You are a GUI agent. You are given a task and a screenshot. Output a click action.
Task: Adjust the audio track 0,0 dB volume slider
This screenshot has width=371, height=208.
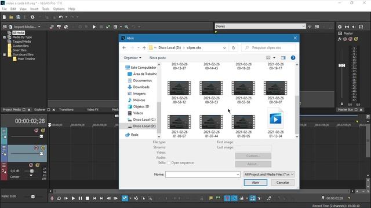32,171
